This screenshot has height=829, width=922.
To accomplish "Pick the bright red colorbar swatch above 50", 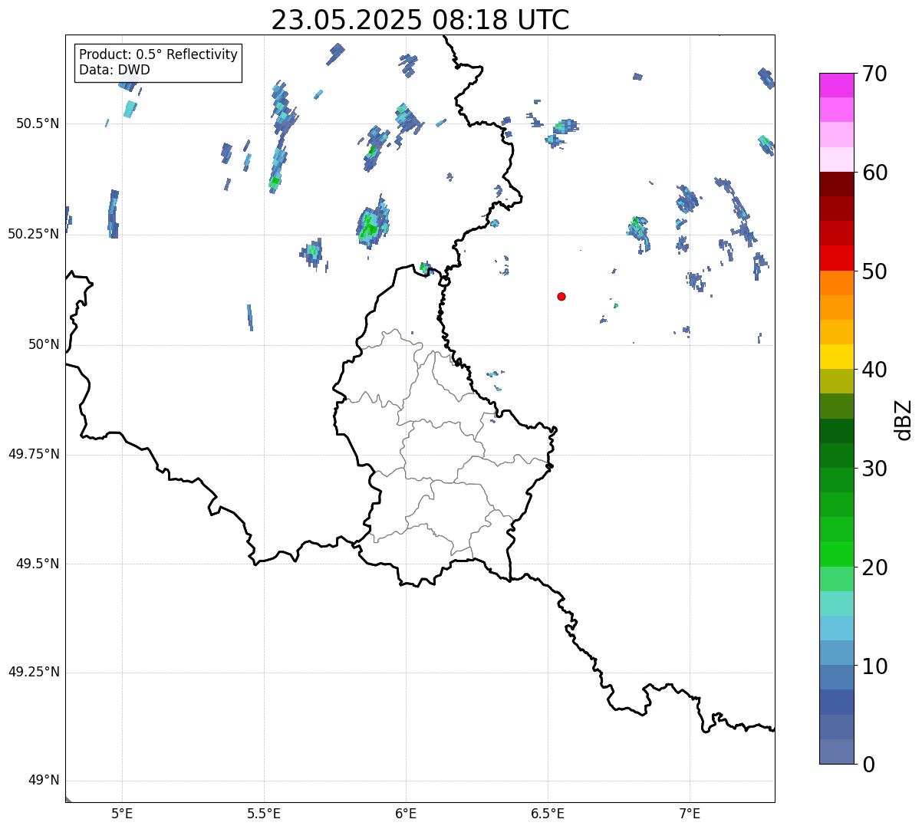I will 836,258.
